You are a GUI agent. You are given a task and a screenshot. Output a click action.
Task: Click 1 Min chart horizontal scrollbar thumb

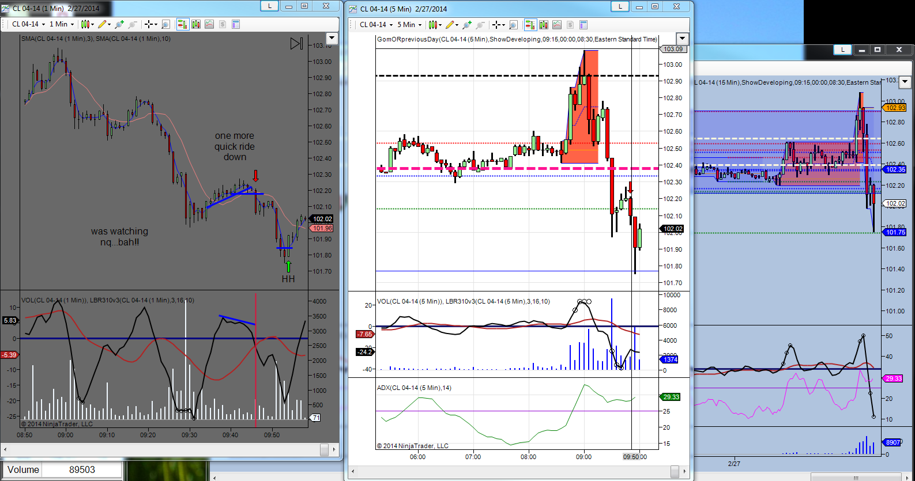point(325,449)
